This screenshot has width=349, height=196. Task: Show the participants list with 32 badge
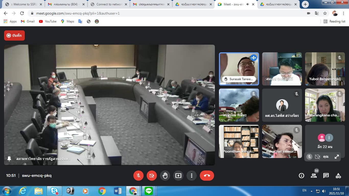(314, 176)
